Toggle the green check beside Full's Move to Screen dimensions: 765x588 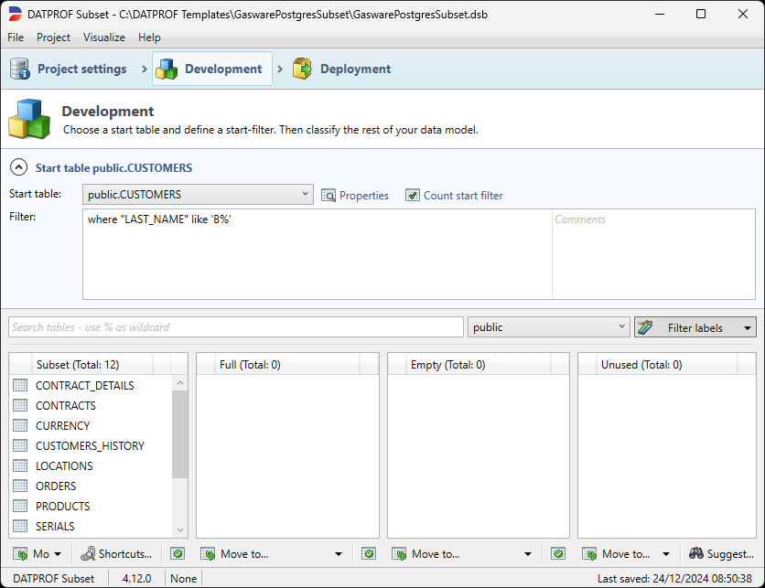pyautogui.click(x=178, y=553)
